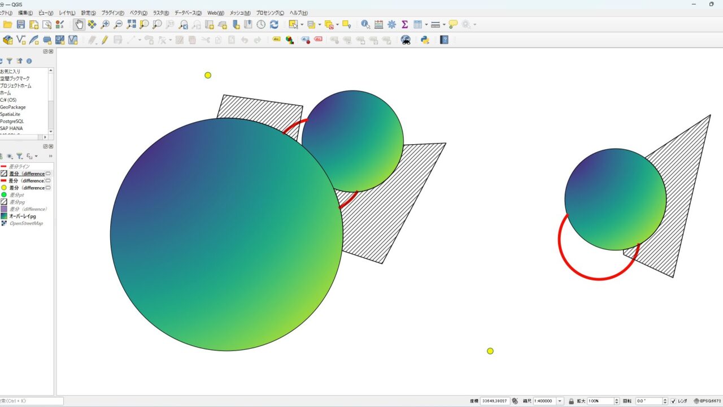Open the measure tool dropdown arrow
This screenshot has width=723, height=407.
click(444, 25)
